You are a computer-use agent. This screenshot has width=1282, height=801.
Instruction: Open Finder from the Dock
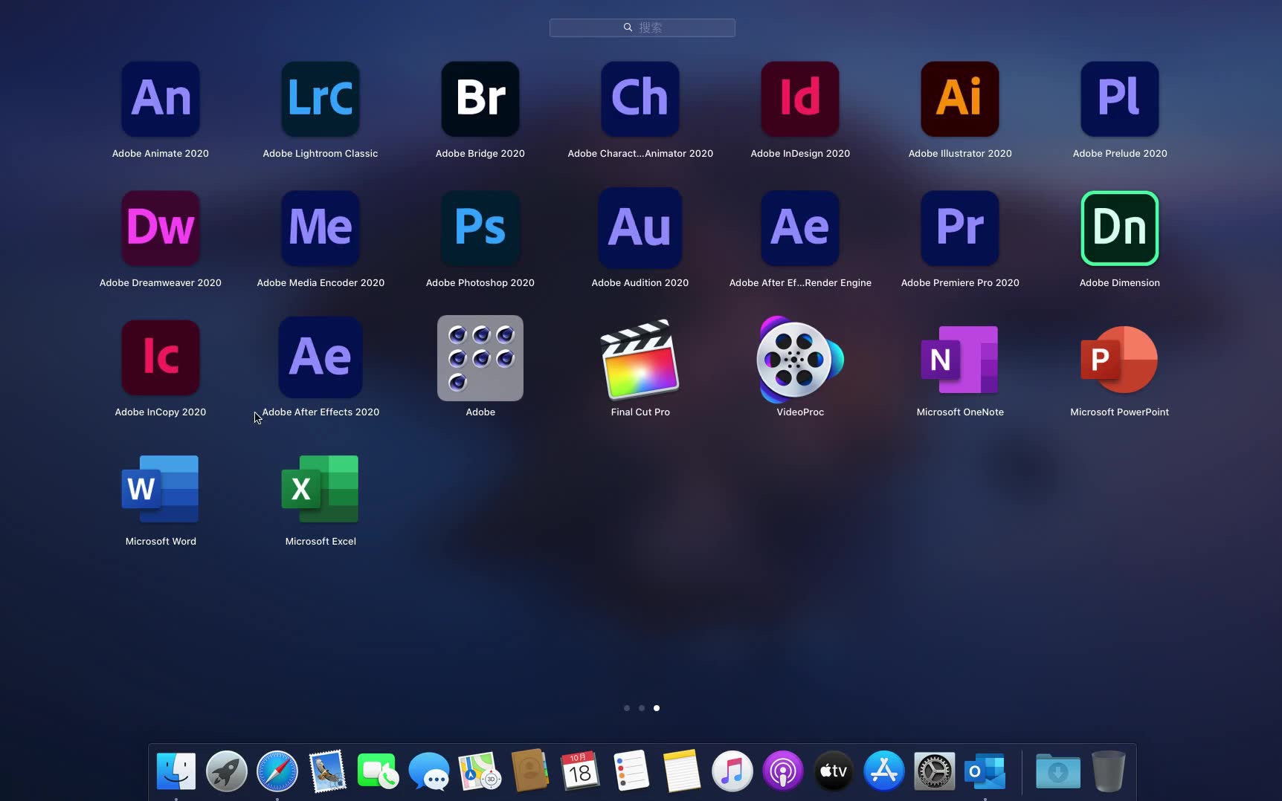click(176, 771)
